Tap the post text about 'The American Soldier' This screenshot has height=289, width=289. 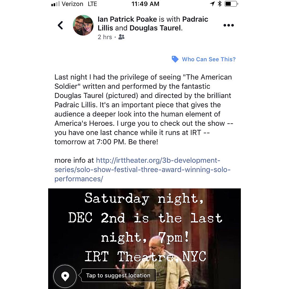click(x=144, y=109)
